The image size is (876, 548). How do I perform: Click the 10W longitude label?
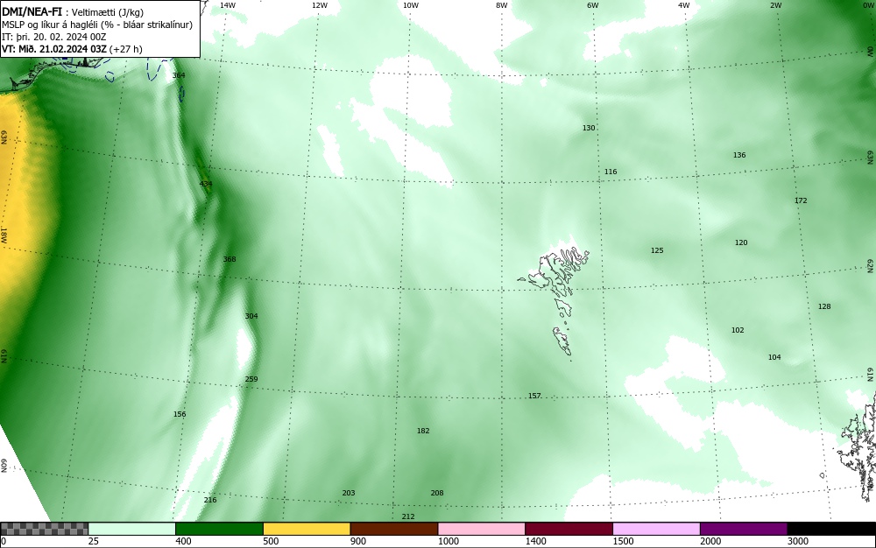[411, 5]
